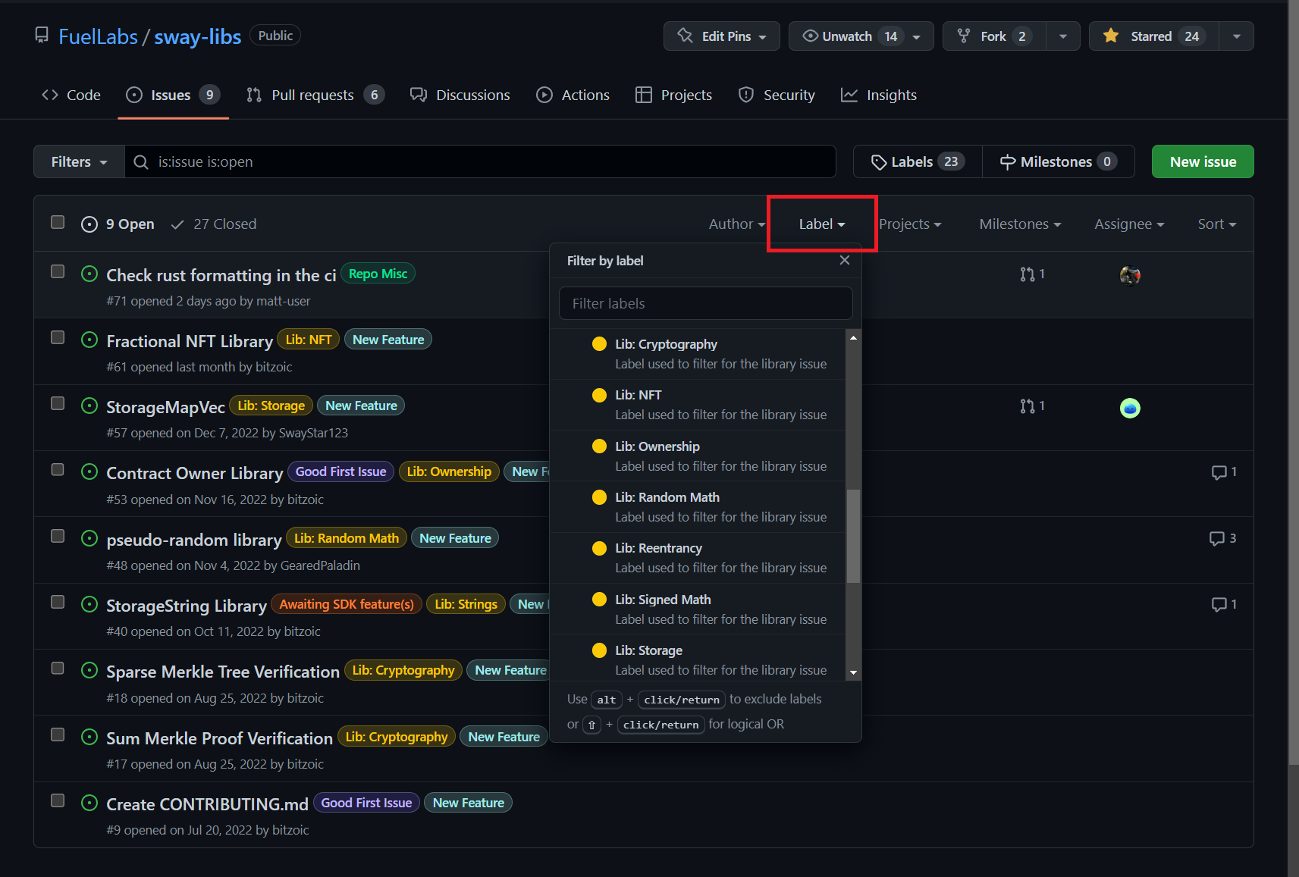
Task: Select all issues checkbox in header
Action: pos(58,222)
